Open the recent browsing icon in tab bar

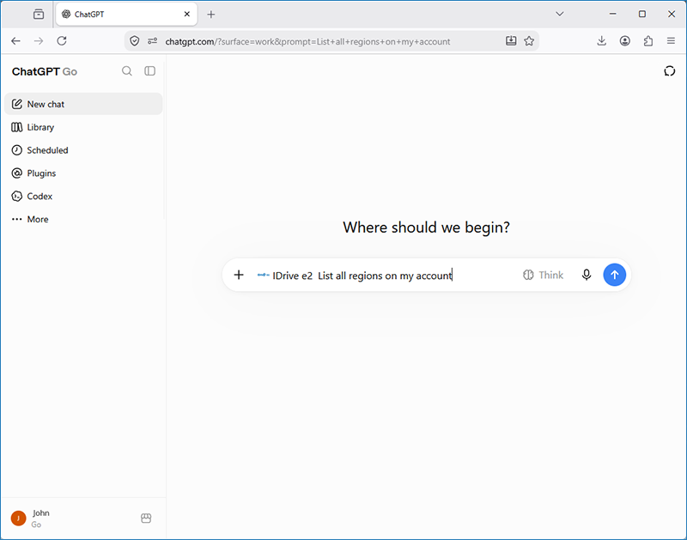39,15
